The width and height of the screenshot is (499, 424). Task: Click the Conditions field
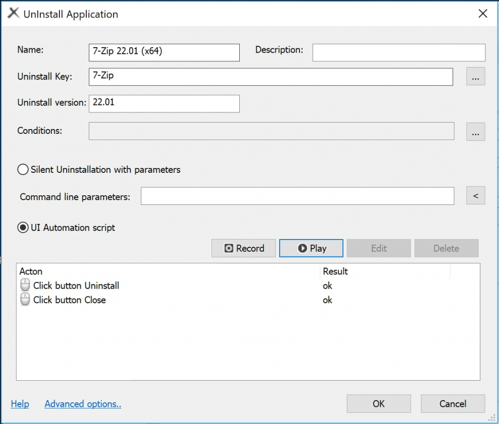[271, 131]
